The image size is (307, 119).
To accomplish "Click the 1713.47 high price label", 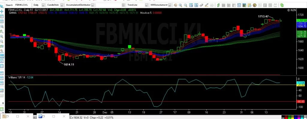I will [x=263, y=17].
